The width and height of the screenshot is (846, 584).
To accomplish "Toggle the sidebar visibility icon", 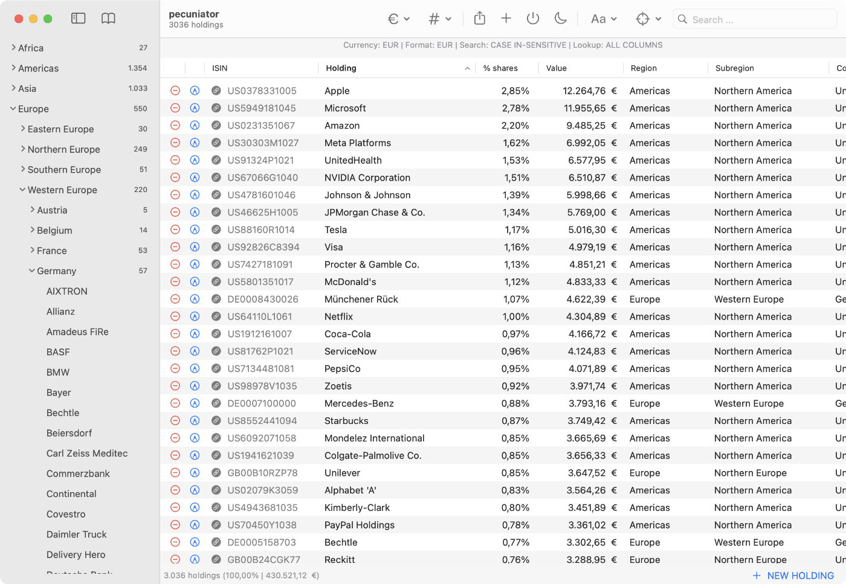I will (x=78, y=18).
